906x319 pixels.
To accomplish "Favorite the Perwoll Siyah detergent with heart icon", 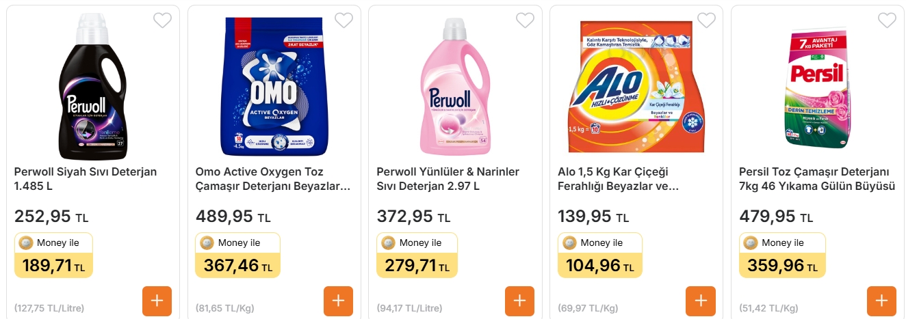I will pyautogui.click(x=162, y=20).
